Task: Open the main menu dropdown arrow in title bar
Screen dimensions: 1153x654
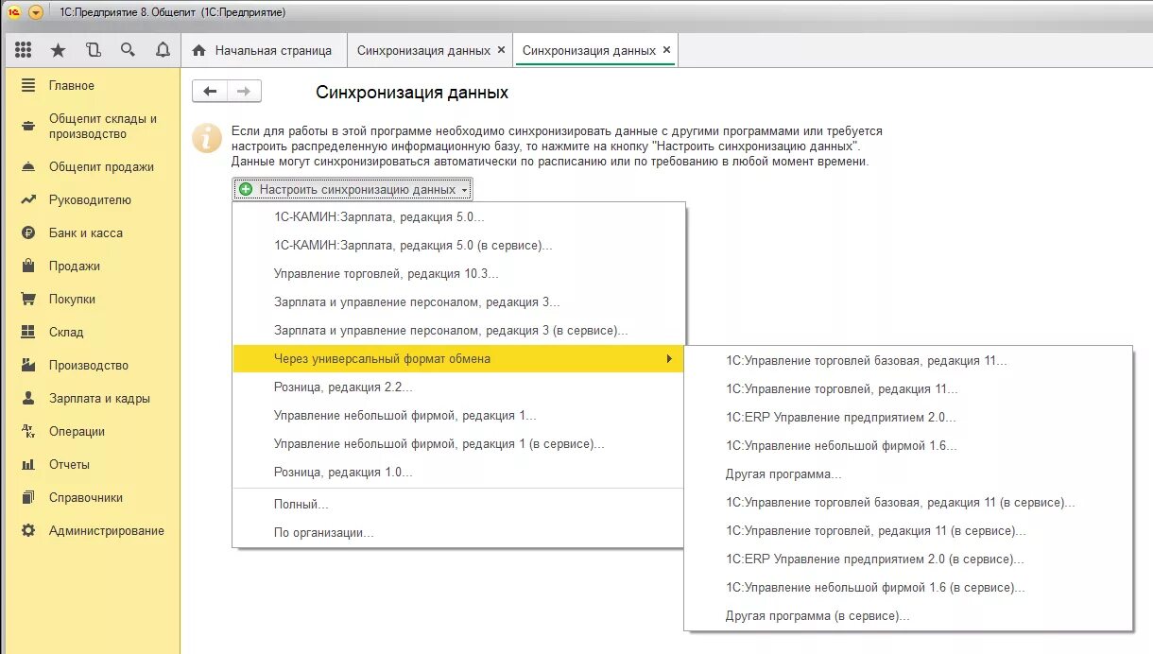Action: coord(36,12)
